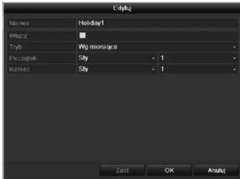Confirm the dialog with OK
The image size is (240, 179).
169,170
